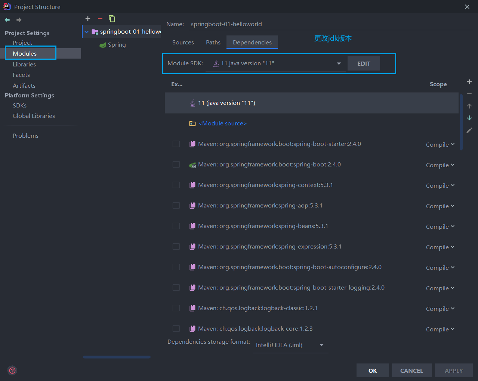Check export box for spring-boot-autoconfigure:2.4.0
Image resolution: width=478 pixels, height=381 pixels.
click(176, 267)
